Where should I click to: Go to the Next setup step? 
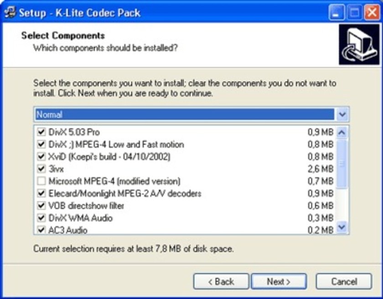(x=279, y=281)
